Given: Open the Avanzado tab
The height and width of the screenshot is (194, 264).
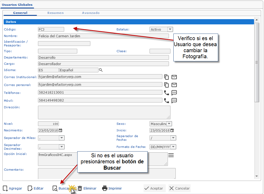Looking at the screenshot, I should [x=91, y=13].
